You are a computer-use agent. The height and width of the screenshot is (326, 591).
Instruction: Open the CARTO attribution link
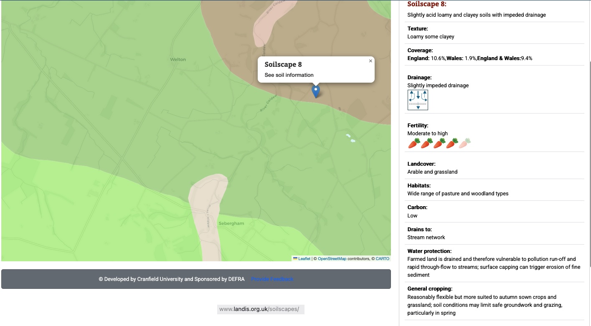click(x=382, y=259)
